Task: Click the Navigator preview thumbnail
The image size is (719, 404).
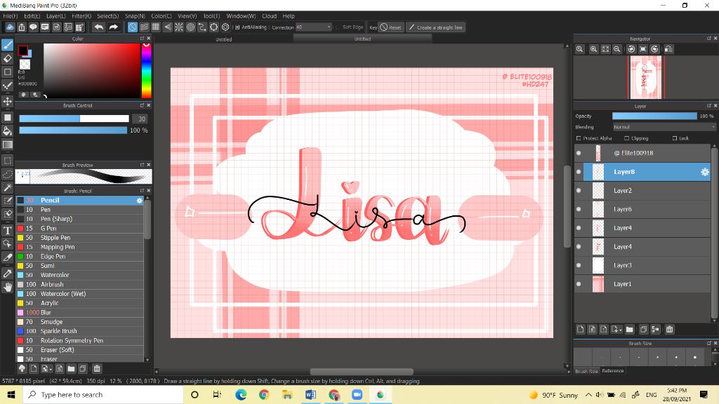Action: 646,77
